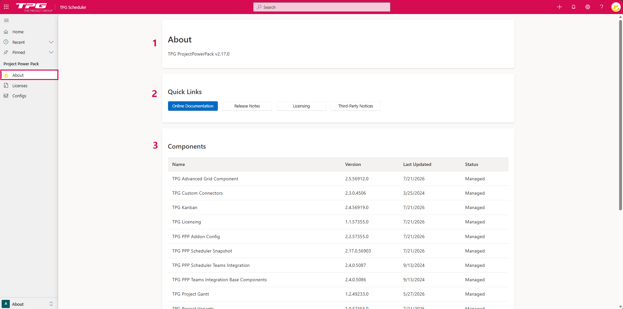The height and width of the screenshot is (309, 623).
Task: Select TPG Project Gantt row
Action: [338, 294]
